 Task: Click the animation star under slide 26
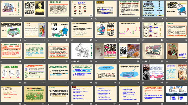tap(25, 83)
